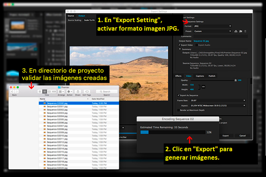
Task: Select file Sequence 02002.jpg
Action: point(79,110)
